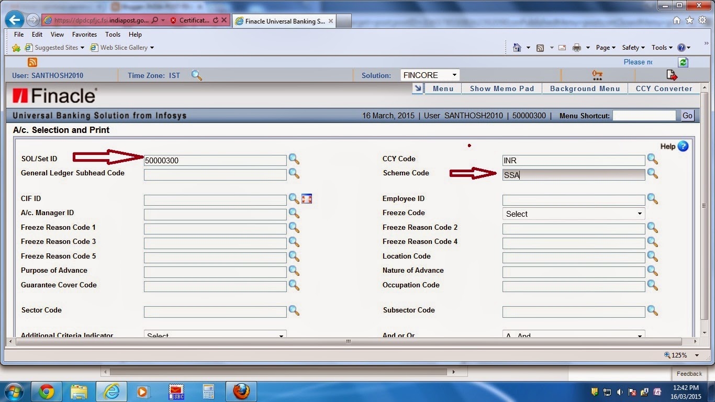Click the CIF ID input field

(x=215, y=200)
